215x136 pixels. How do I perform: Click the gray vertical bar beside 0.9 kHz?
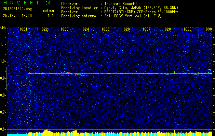7,79
